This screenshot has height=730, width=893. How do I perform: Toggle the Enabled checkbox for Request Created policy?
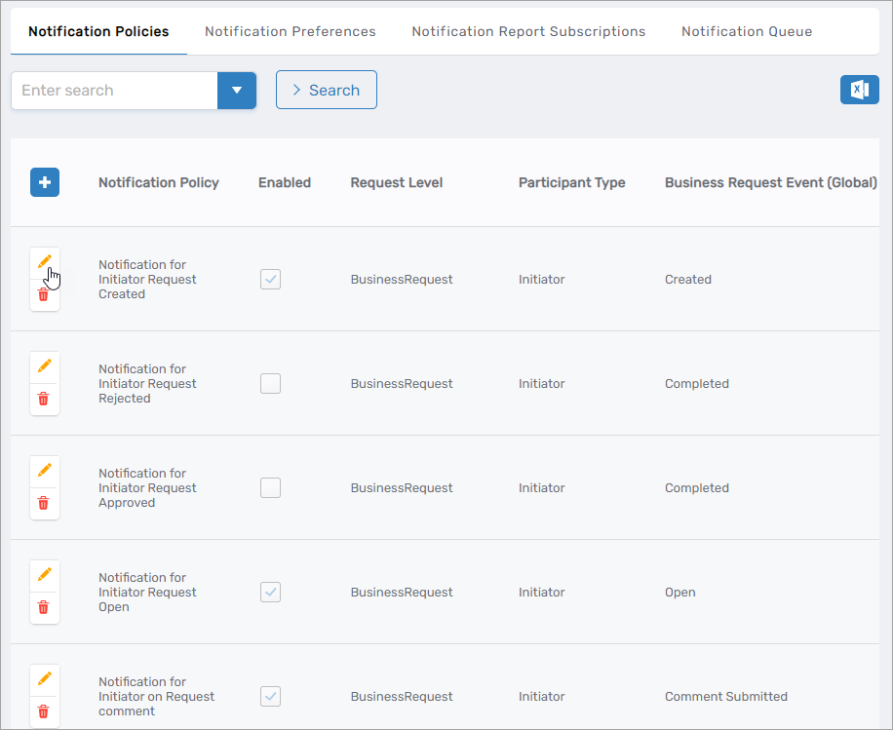[x=270, y=279]
